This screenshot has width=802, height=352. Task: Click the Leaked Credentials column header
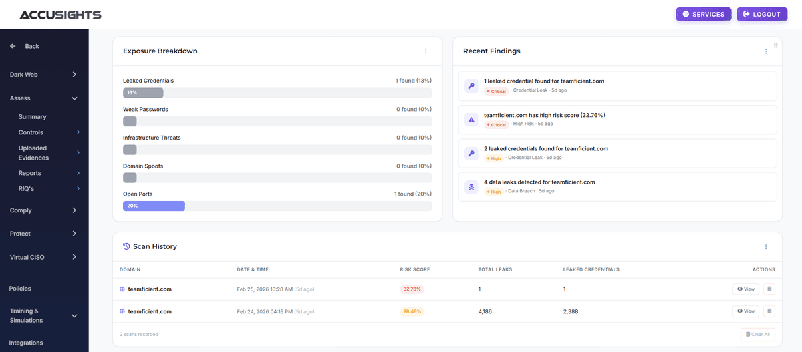click(x=591, y=270)
